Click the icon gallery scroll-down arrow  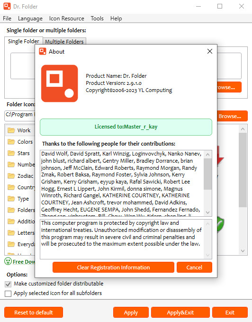(x=243, y=251)
